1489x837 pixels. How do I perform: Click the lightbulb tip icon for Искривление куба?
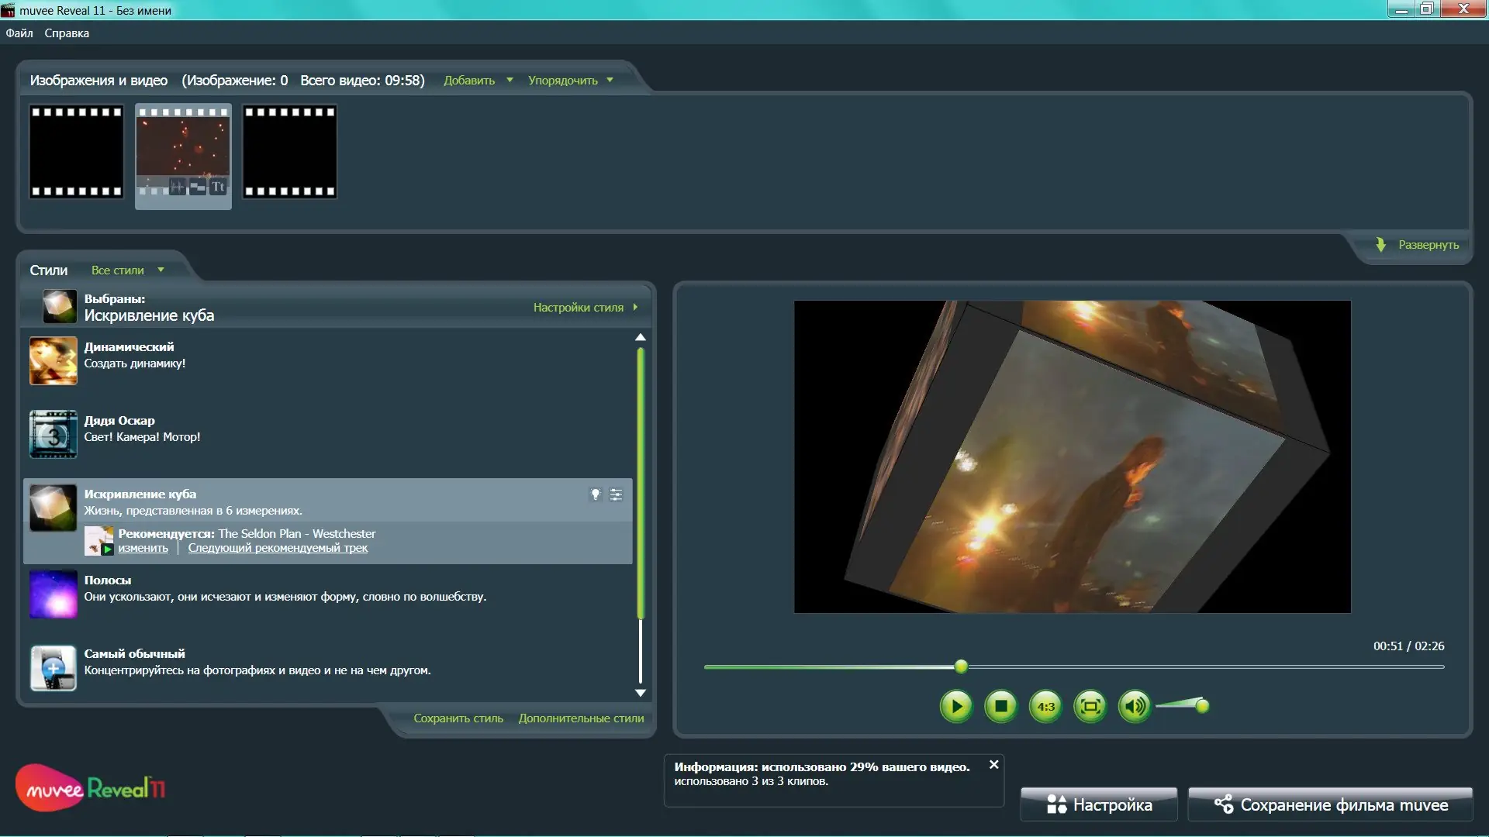click(595, 494)
